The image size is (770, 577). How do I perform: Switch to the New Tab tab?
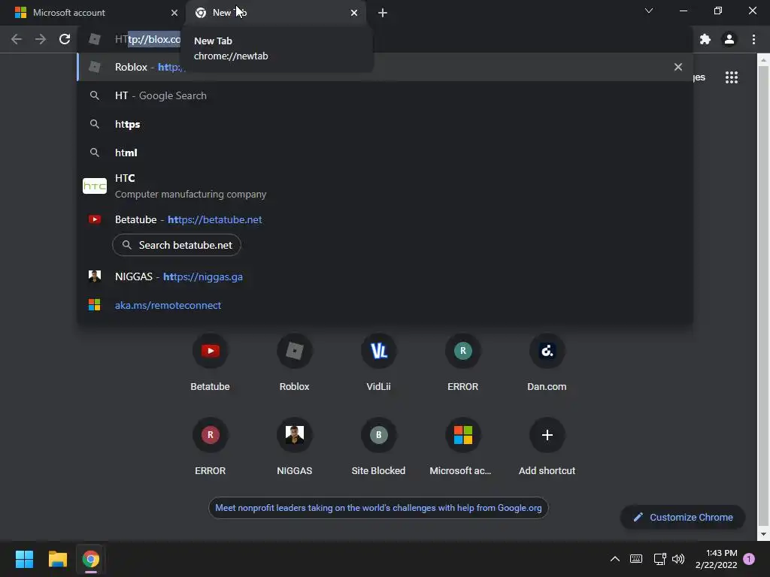coord(275,13)
